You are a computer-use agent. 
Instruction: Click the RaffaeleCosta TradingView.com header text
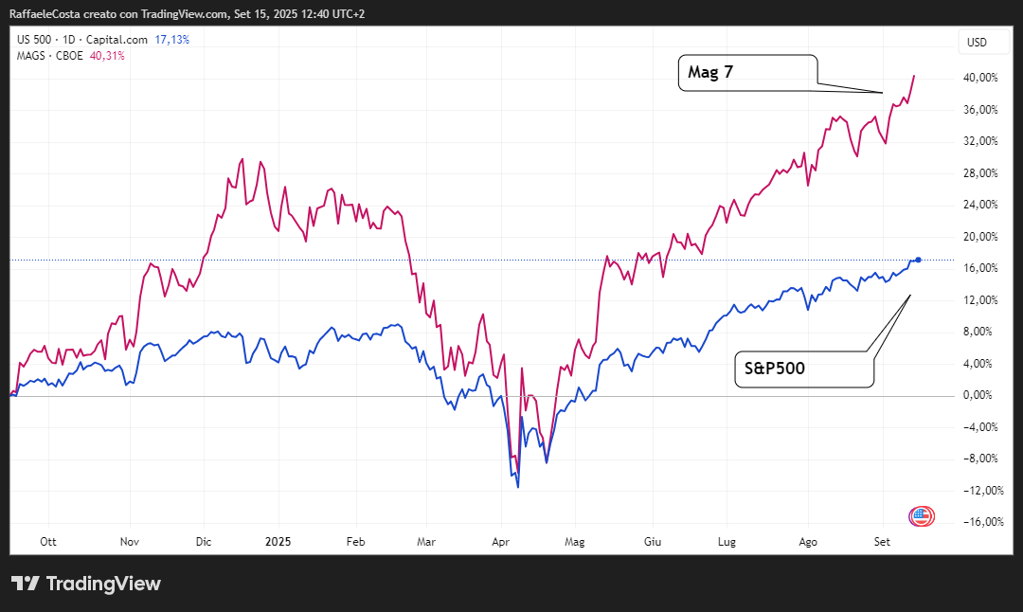[187, 13]
